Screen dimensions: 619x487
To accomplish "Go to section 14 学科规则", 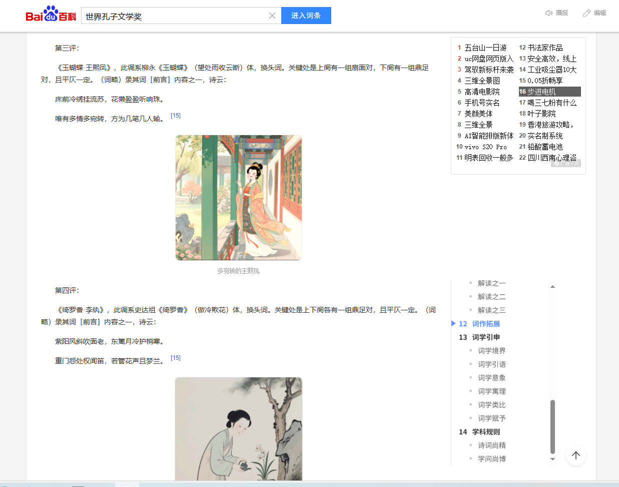I will [485, 432].
